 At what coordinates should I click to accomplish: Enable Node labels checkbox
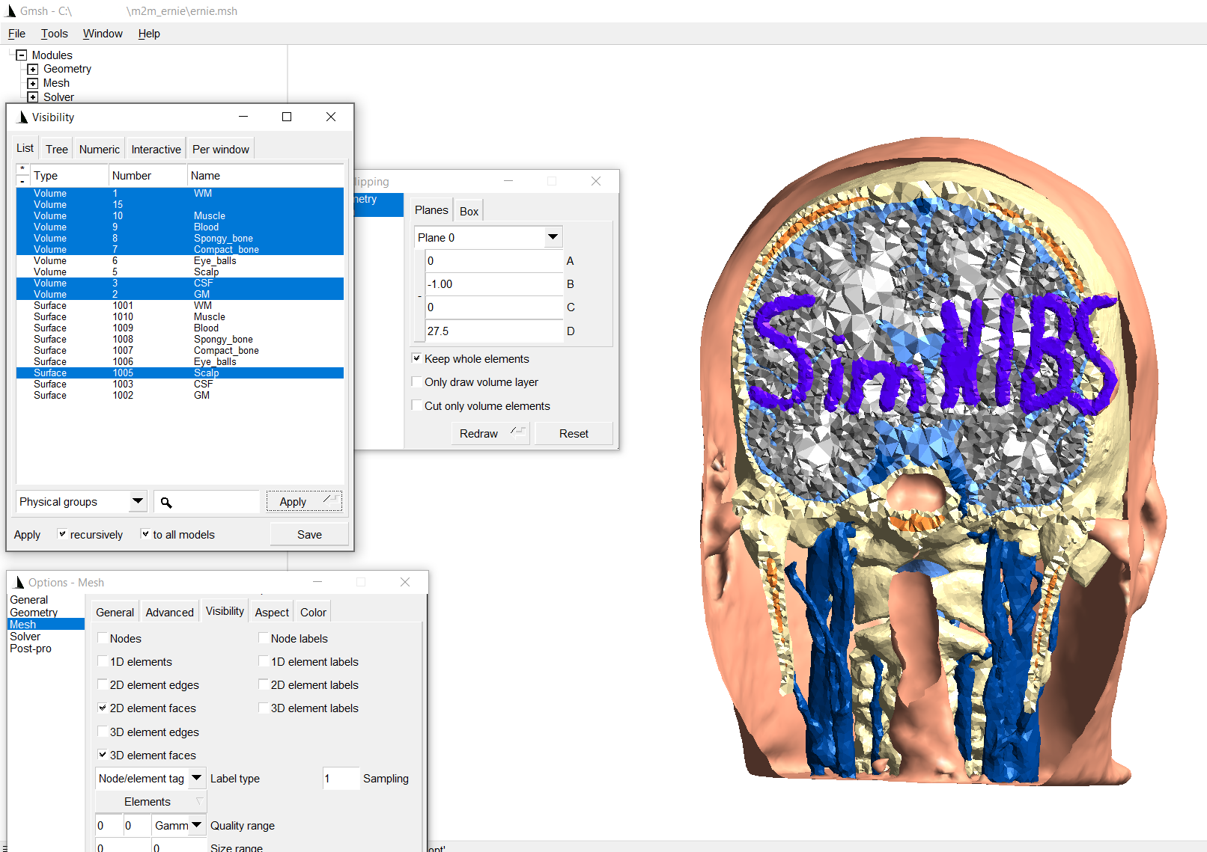[264, 638]
